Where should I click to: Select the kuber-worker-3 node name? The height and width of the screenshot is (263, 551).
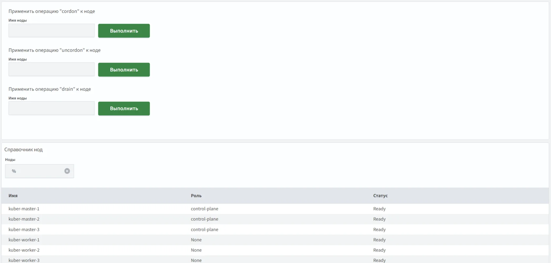[24, 260]
